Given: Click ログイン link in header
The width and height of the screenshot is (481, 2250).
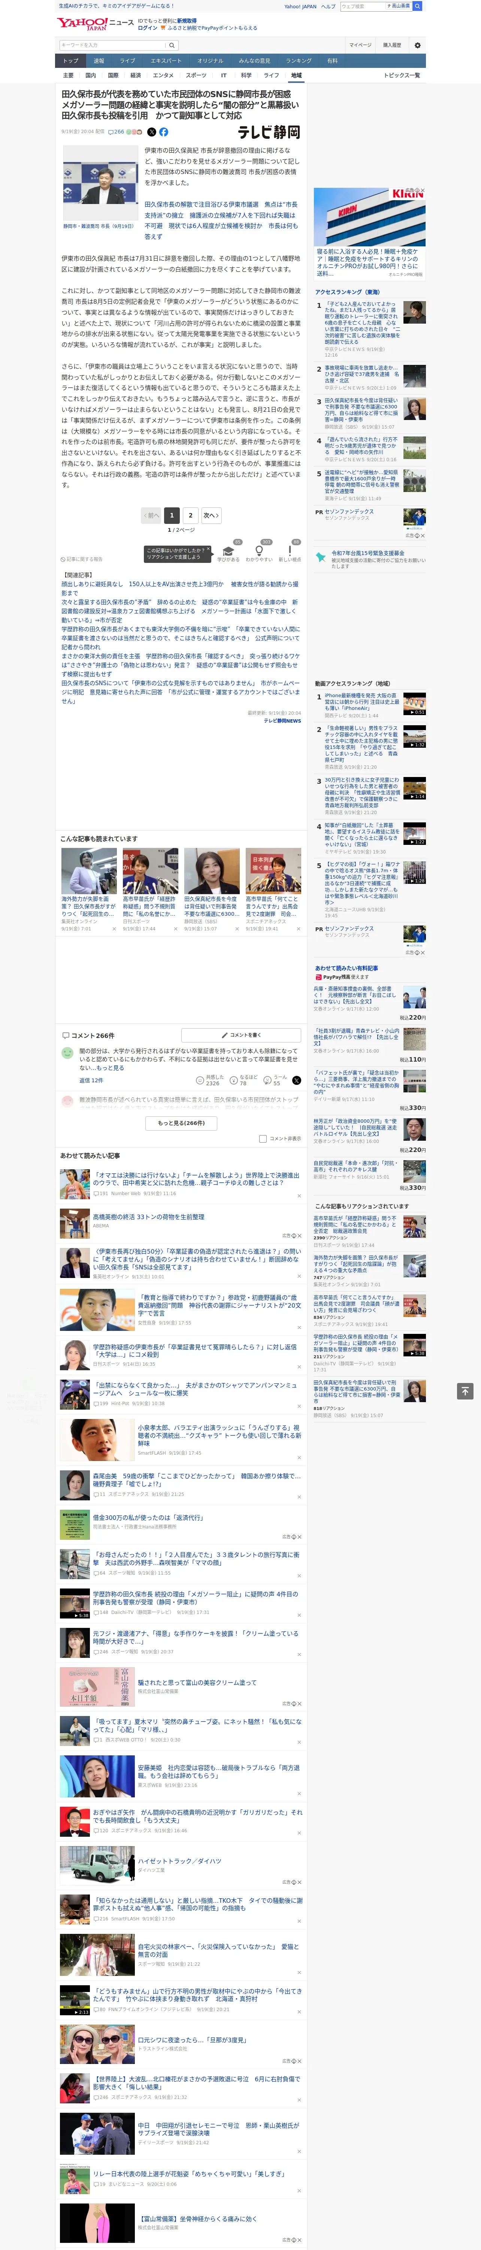Looking at the screenshot, I should click(148, 28).
